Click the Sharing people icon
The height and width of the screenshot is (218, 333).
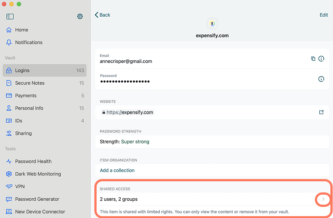click(x=9, y=133)
